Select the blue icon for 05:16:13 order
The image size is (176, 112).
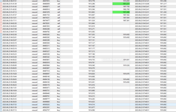(1, 71)
